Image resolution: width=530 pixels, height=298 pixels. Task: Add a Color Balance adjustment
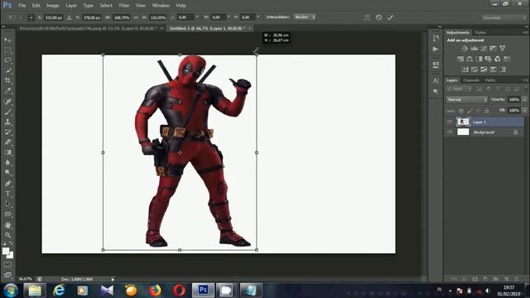pyautogui.click(x=470, y=59)
